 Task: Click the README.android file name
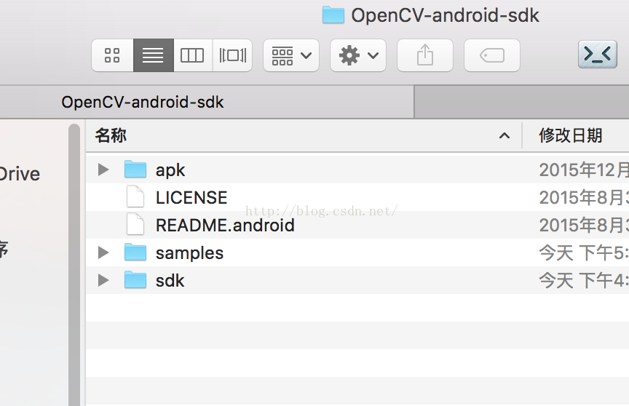coord(225,226)
